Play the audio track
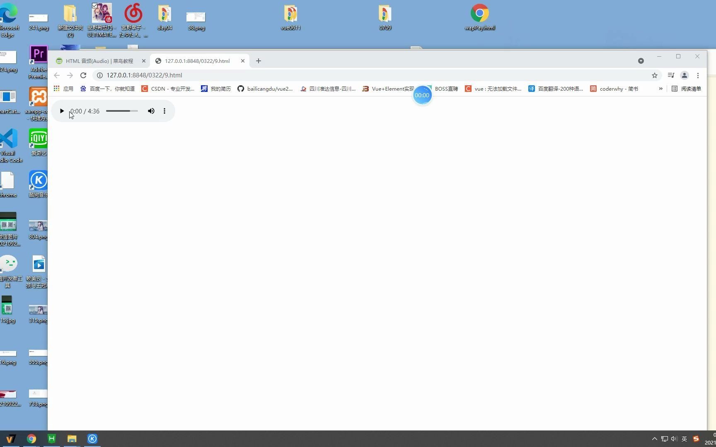The height and width of the screenshot is (447, 716). pos(62,111)
